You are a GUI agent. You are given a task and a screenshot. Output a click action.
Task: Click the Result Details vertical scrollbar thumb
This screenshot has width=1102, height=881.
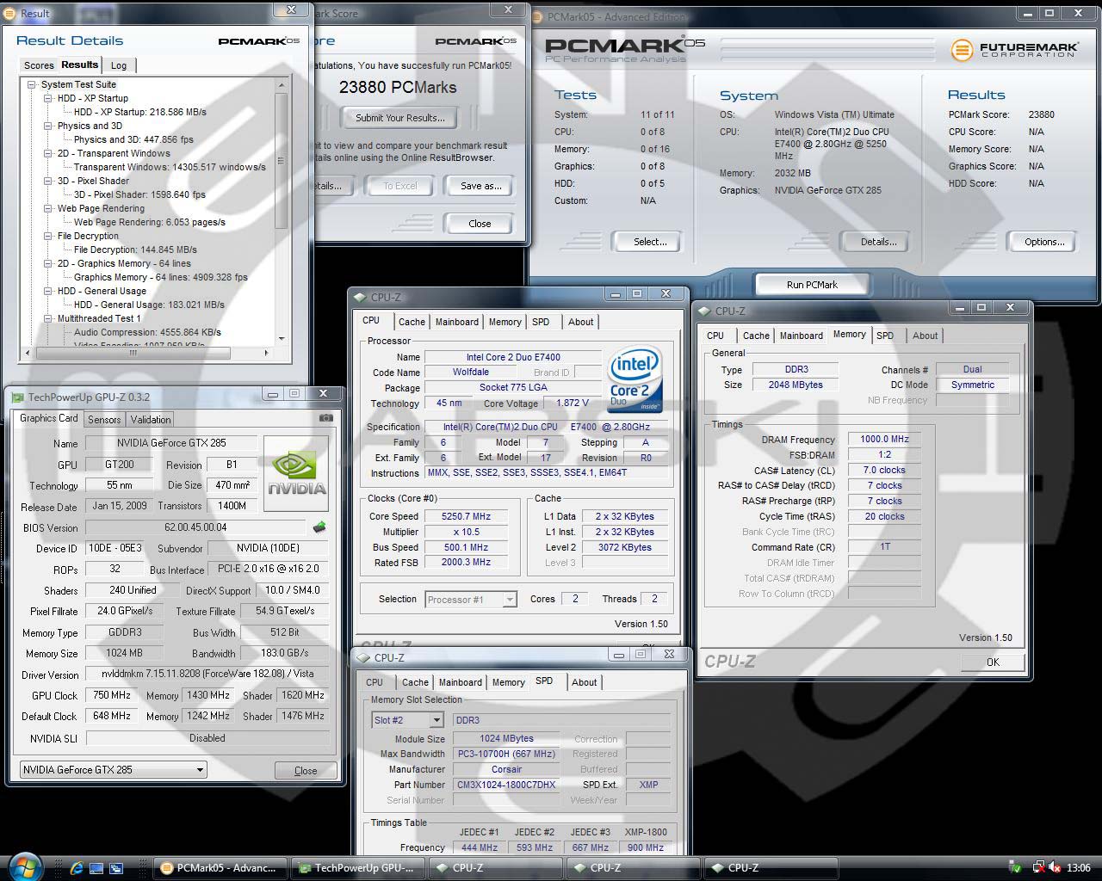[x=281, y=162]
